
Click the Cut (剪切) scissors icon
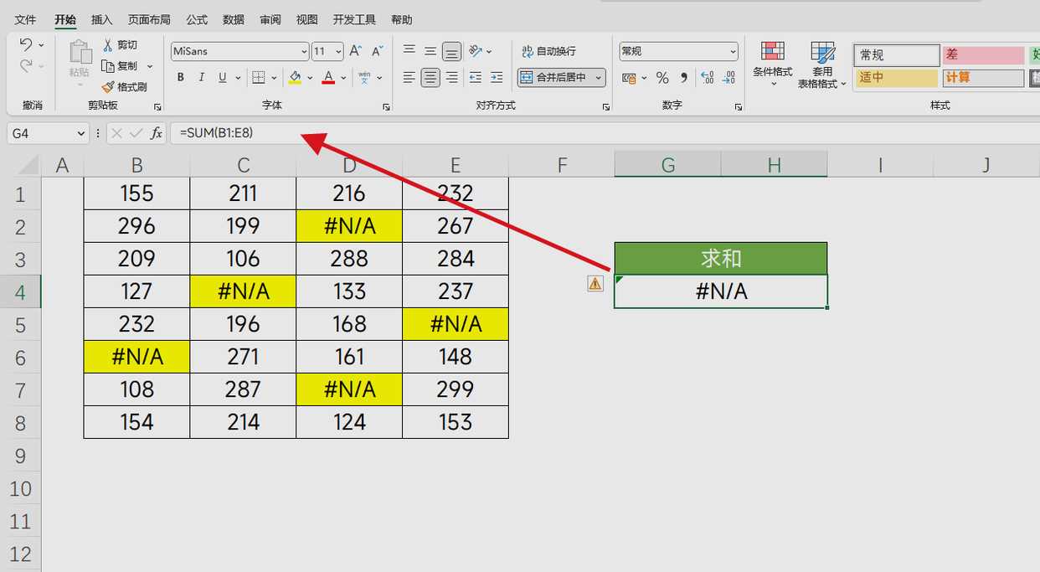(108, 45)
